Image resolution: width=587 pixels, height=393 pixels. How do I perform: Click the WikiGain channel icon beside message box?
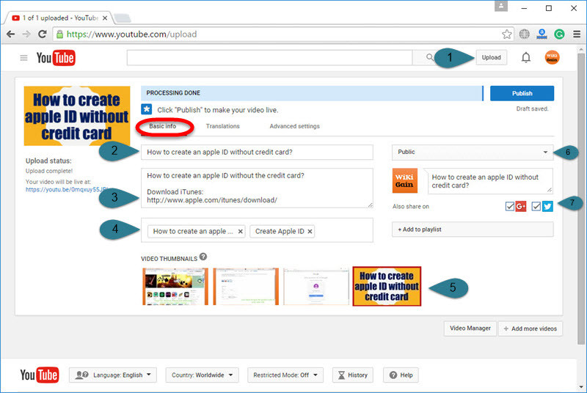point(405,180)
